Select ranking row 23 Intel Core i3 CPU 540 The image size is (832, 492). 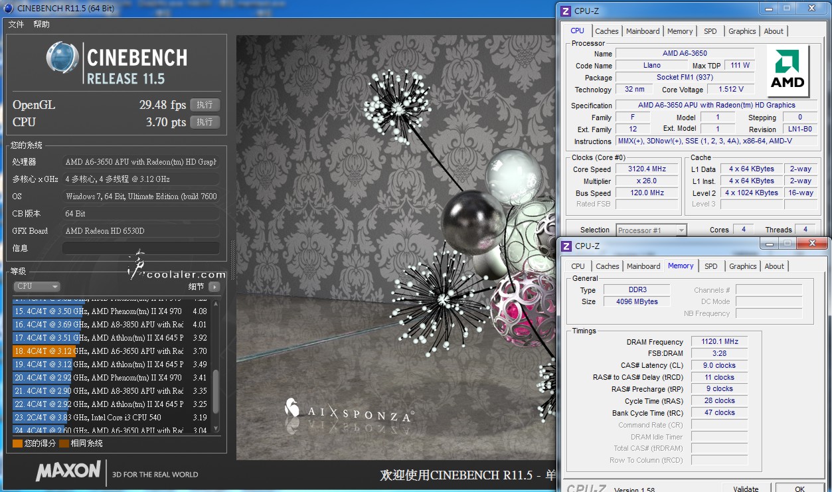(x=111, y=418)
